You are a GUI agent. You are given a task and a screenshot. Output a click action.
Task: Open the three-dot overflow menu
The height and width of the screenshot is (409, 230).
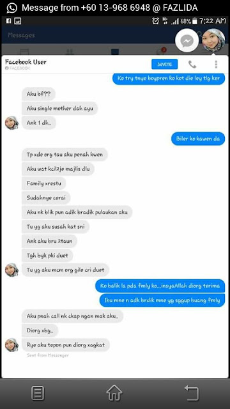(x=216, y=64)
